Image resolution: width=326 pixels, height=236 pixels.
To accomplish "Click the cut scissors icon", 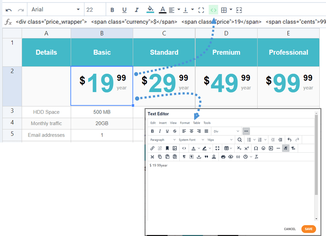I will pyautogui.click(x=152, y=157).
